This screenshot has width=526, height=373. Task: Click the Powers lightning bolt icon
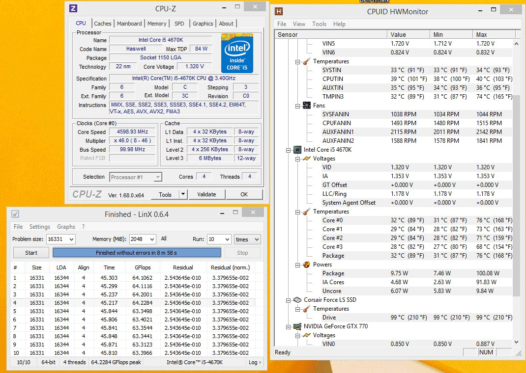tap(306, 265)
